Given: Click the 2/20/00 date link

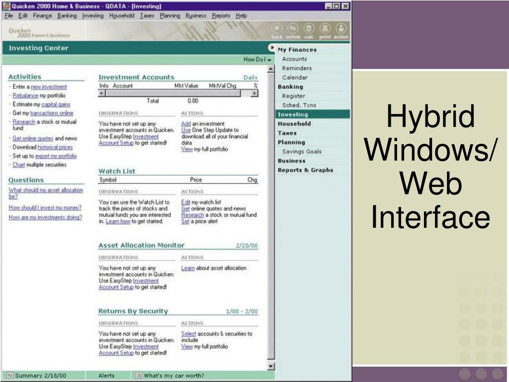Looking at the screenshot, I should pos(247,246).
